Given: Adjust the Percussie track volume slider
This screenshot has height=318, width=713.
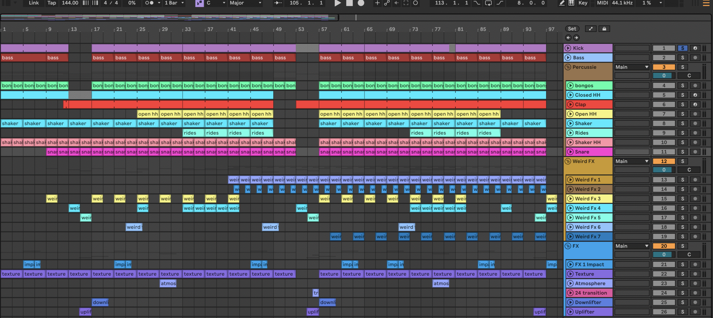Looking at the screenshot, I should [x=664, y=76].
